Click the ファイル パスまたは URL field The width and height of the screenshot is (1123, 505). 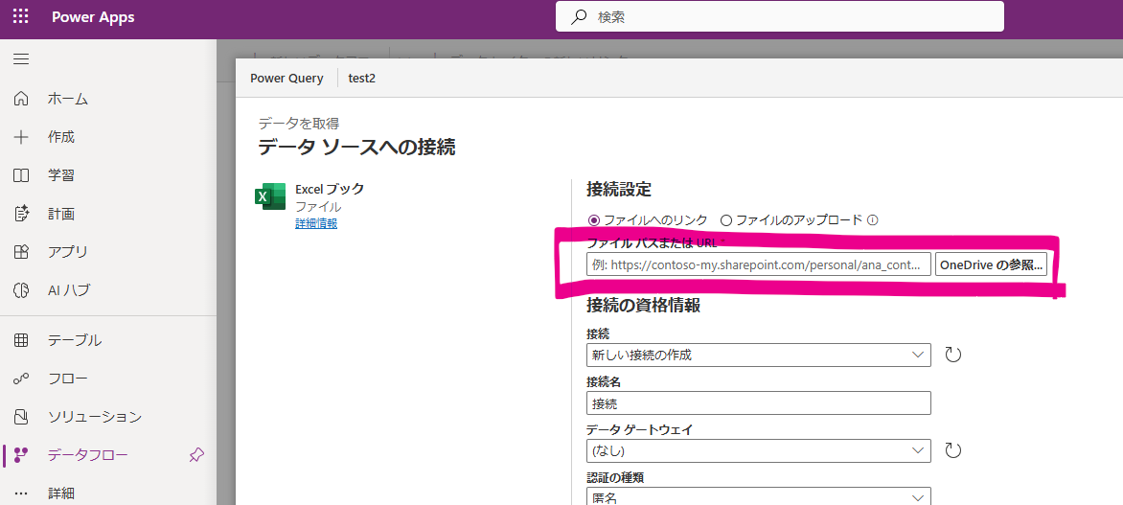(x=759, y=264)
